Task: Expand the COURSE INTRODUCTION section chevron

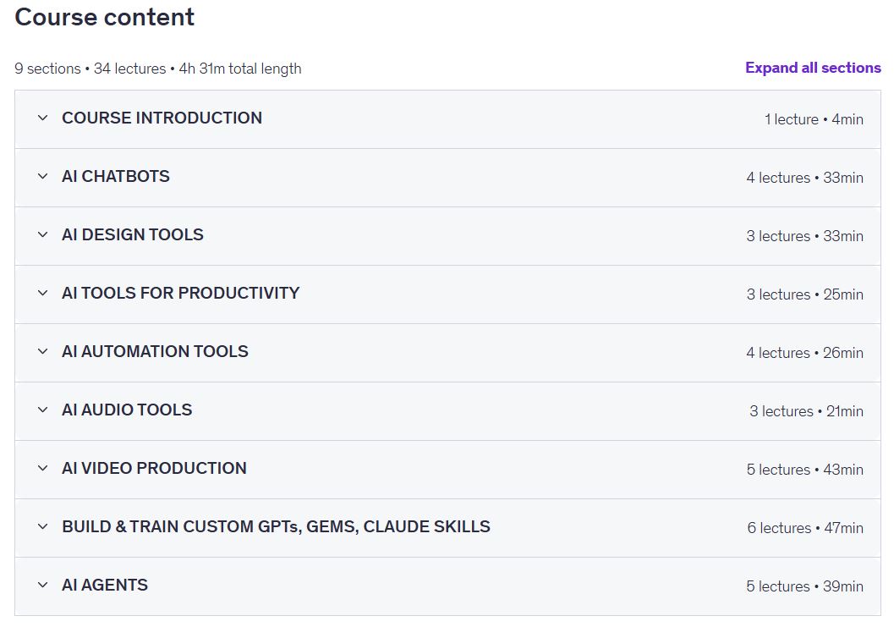Action: pyautogui.click(x=43, y=118)
